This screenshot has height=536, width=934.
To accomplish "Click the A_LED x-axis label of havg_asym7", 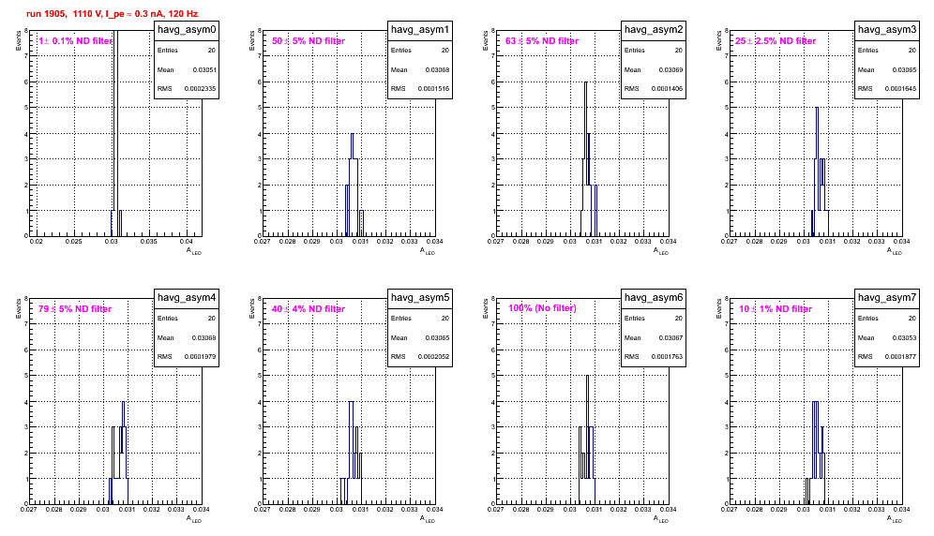I will click(895, 519).
